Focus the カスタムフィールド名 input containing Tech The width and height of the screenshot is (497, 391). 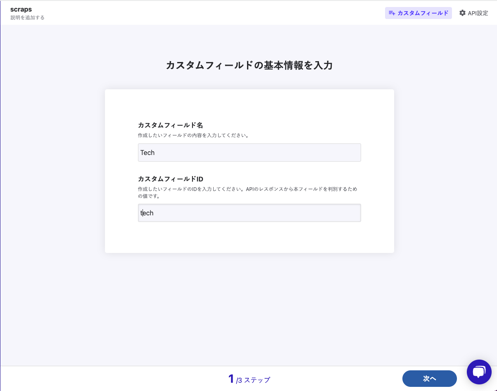click(x=249, y=153)
